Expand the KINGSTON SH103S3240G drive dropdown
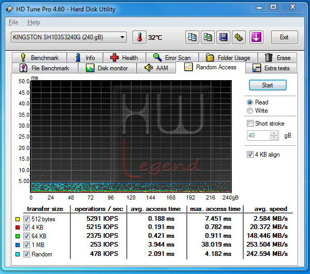 pyautogui.click(x=69, y=37)
